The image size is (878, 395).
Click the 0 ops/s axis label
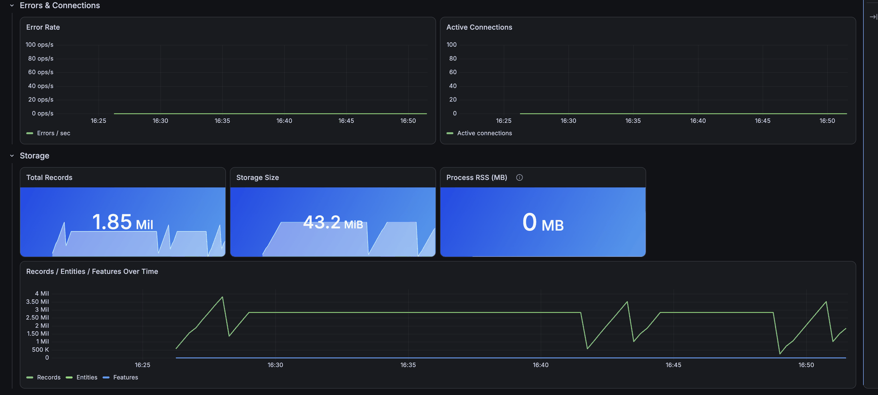point(42,113)
